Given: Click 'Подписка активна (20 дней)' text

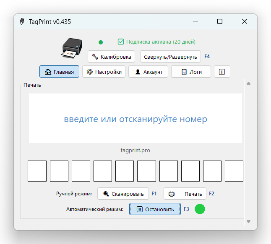Looking at the screenshot, I should click(x=161, y=42).
